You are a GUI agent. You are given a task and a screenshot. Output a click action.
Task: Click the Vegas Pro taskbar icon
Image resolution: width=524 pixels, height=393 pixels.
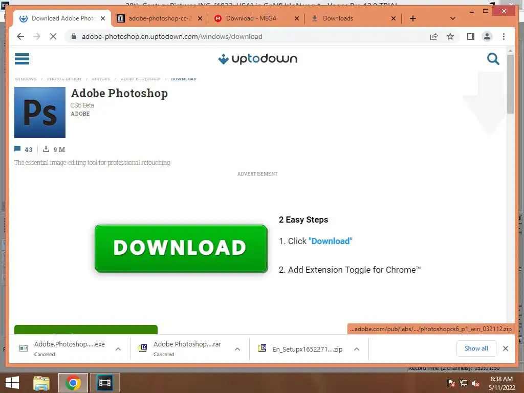click(x=104, y=383)
